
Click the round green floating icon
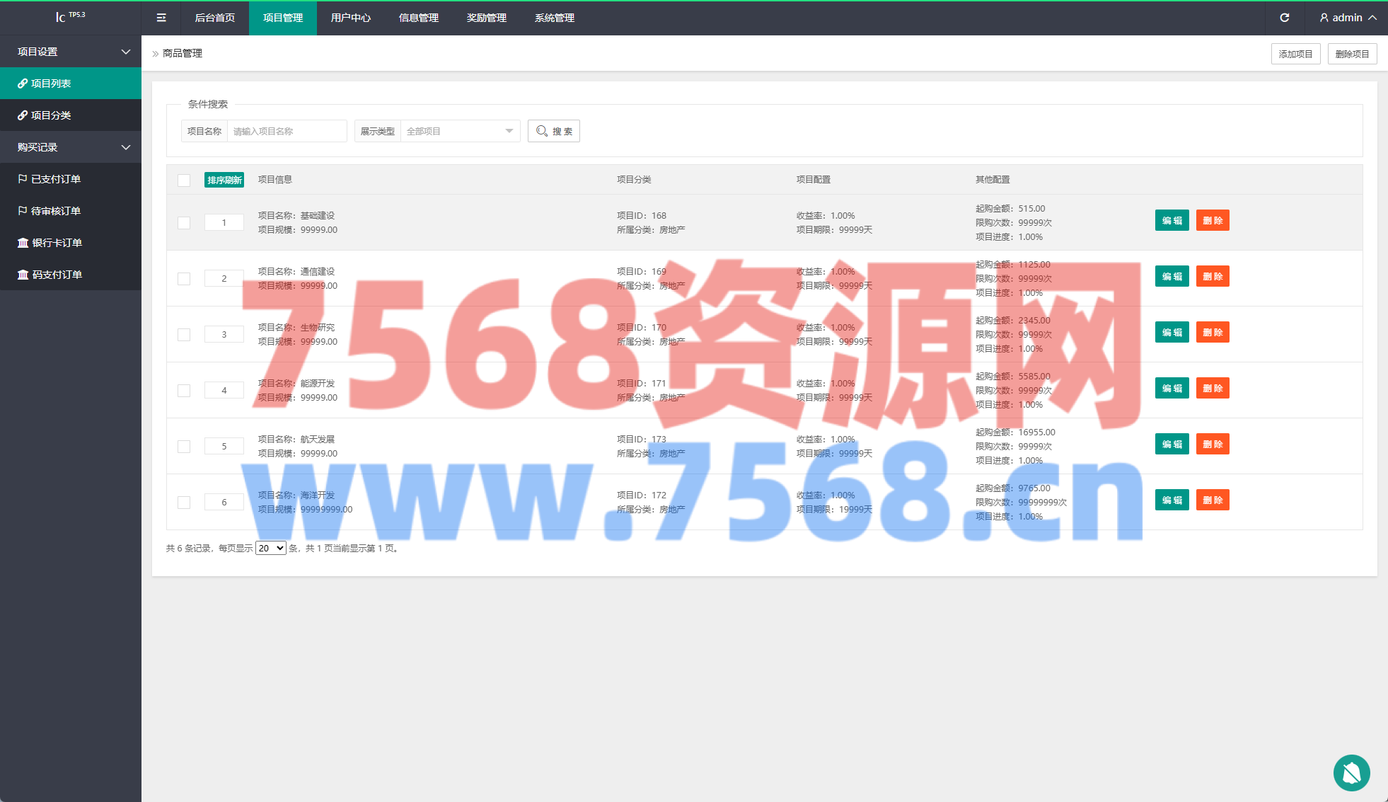[1351, 772]
